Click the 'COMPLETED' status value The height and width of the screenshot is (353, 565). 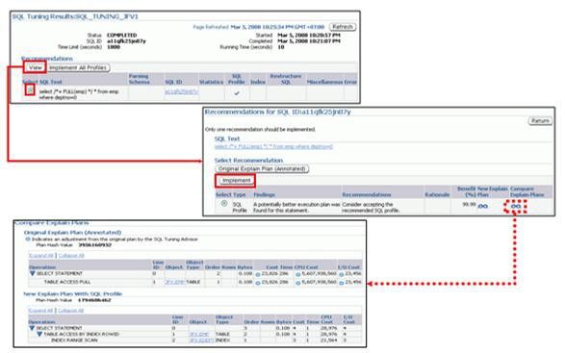point(122,36)
